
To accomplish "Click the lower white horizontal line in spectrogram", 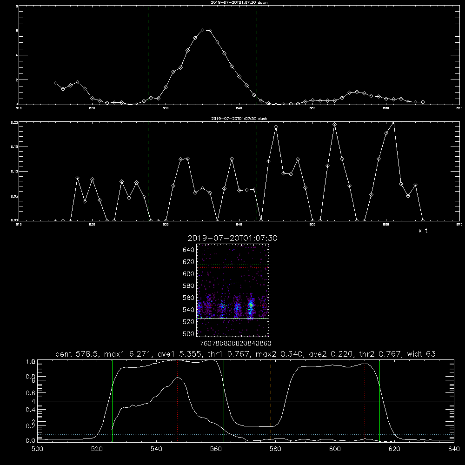I will (x=233, y=319).
